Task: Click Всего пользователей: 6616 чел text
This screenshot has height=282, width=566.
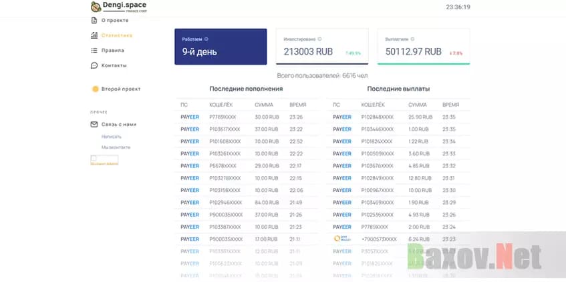Action: point(322,75)
